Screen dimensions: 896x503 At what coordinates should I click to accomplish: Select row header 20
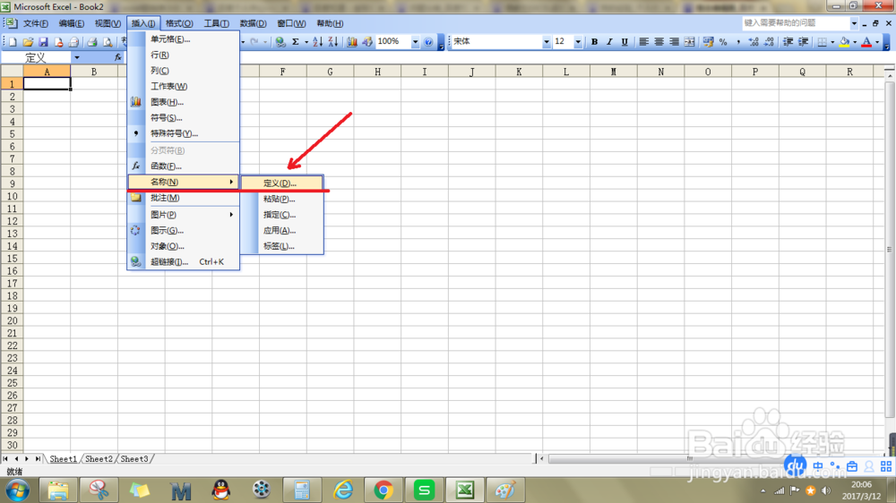coord(12,320)
